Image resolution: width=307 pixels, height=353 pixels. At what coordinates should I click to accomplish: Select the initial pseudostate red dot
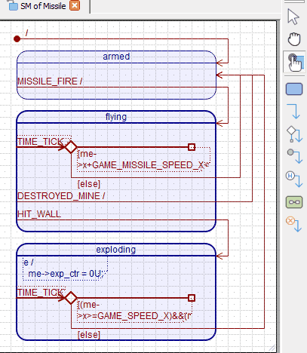(x=17, y=39)
